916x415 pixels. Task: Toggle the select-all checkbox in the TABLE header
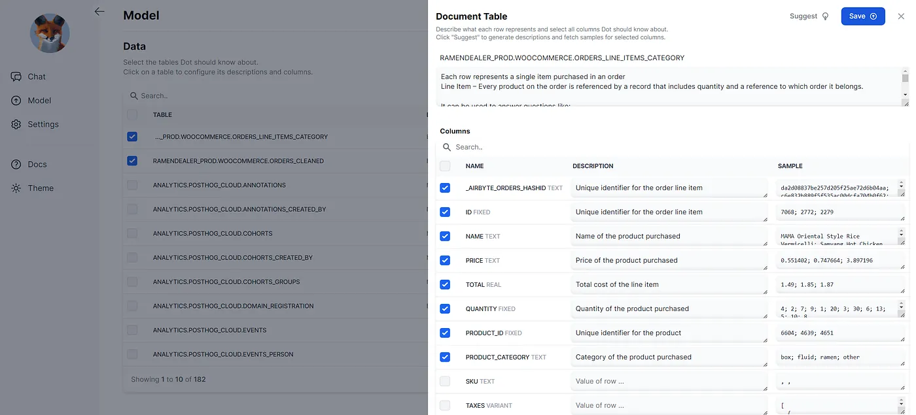(132, 114)
